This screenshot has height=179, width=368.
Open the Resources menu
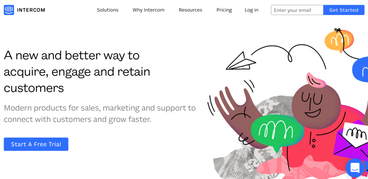[x=190, y=10]
